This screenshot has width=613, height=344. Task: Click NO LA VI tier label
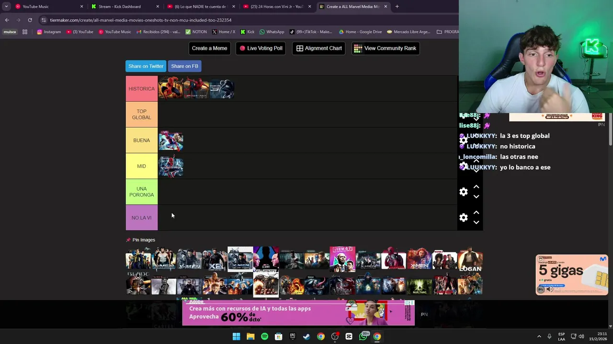[142, 218]
